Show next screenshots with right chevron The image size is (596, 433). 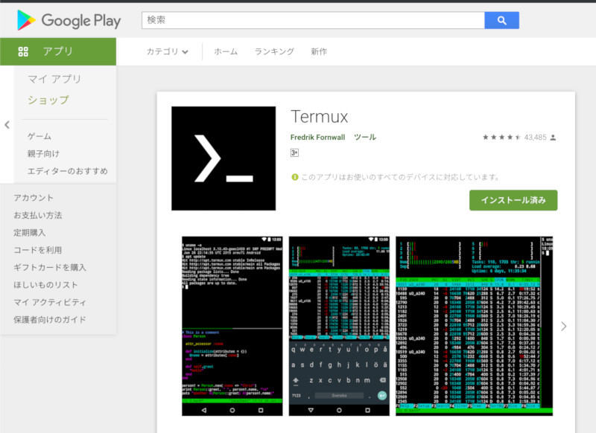tap(563, 326)
